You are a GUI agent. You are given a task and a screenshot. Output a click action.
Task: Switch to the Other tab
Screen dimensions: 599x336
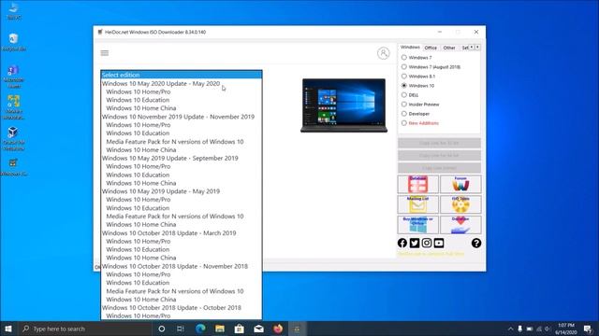click(449, 48)
